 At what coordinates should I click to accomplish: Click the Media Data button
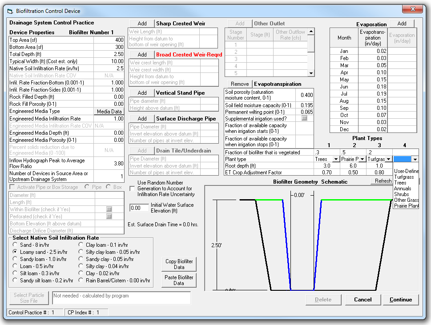click(109, 111)
